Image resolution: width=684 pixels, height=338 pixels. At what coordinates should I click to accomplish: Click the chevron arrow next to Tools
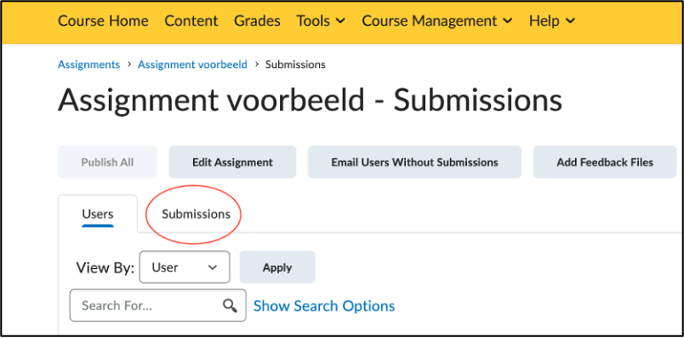(x=342, y=20)
